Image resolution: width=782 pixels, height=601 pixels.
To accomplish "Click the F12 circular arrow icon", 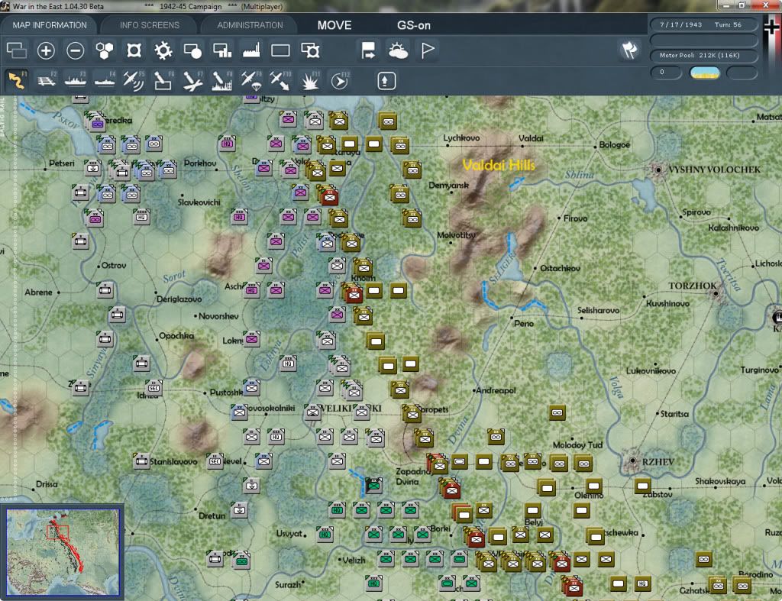I will [x=340, y=80].
